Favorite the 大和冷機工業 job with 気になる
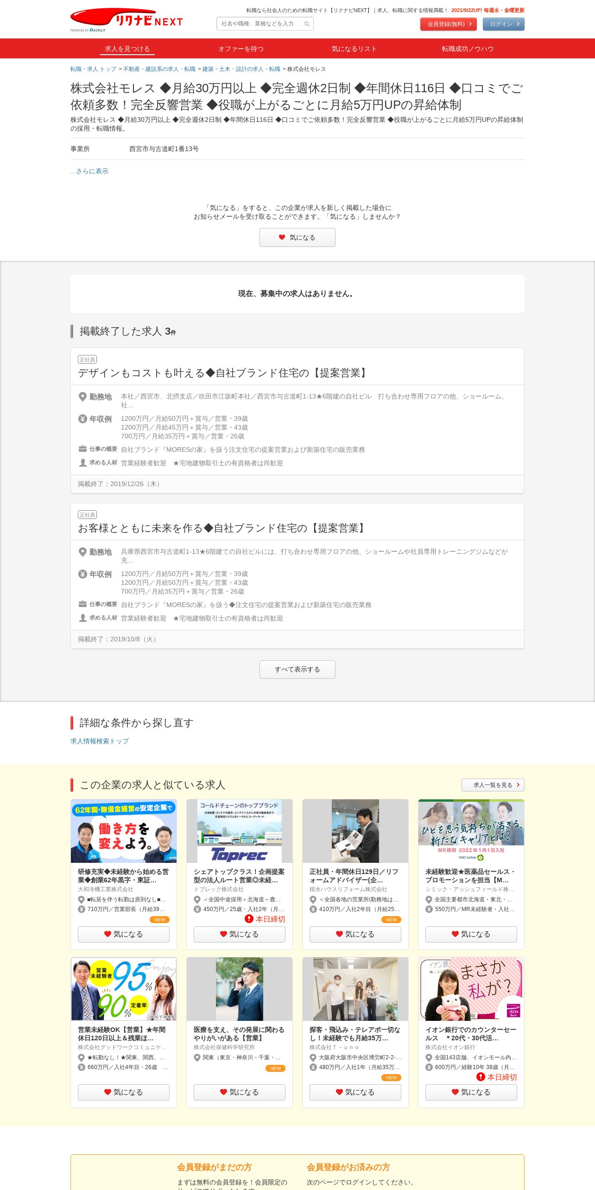This screenshot has height=1190, width=595. pyautogui.click(x=124, y=934)
